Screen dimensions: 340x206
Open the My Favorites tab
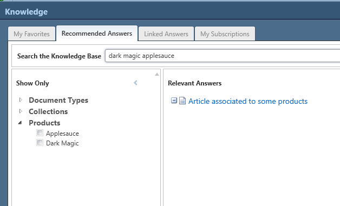pos(31,34)
